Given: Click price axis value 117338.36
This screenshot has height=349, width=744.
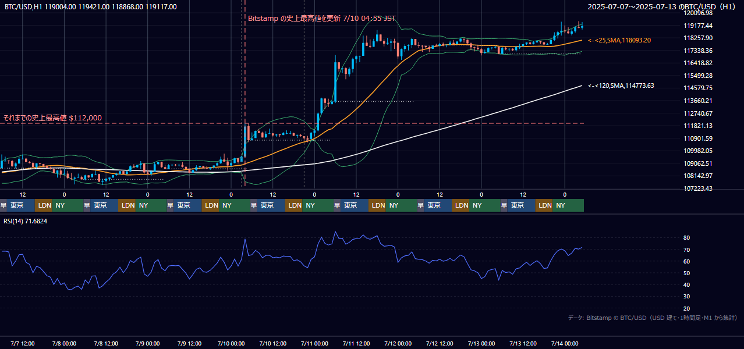Looking at the screenshot, I should point(698,51).
